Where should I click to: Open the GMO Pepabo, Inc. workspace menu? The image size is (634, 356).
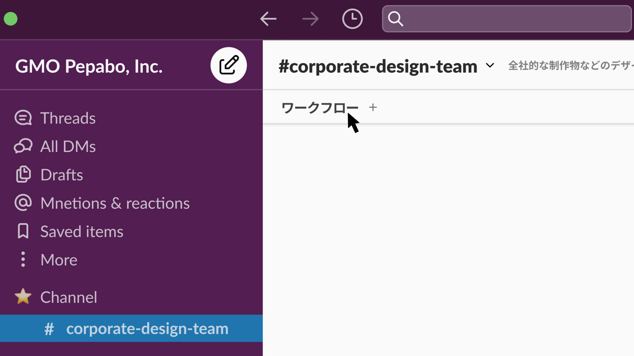click(89, 66)
